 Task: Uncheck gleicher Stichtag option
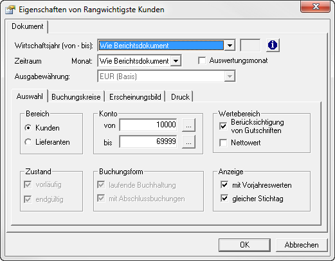pyautogui.click(x=224, y=199)
